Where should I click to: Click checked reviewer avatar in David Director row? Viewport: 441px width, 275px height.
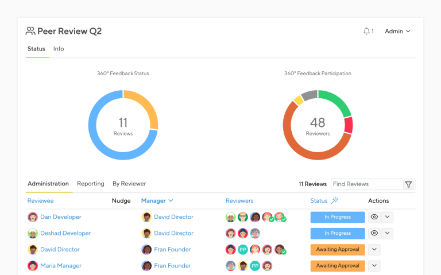click(280, 249)
